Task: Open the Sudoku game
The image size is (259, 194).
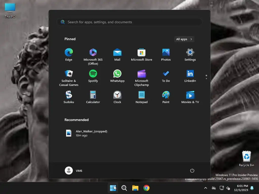Action: click(69, 97)
